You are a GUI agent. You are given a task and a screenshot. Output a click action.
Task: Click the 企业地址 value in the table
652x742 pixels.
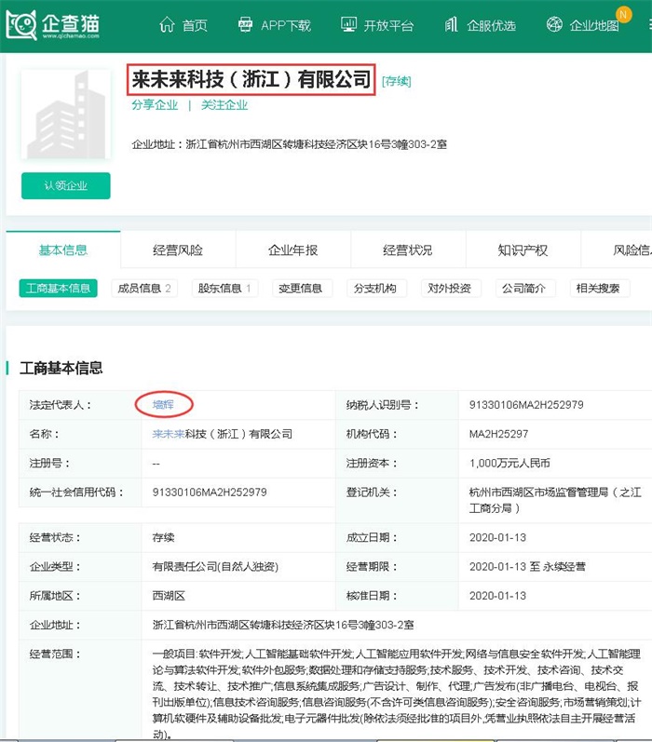click(283, 625)
